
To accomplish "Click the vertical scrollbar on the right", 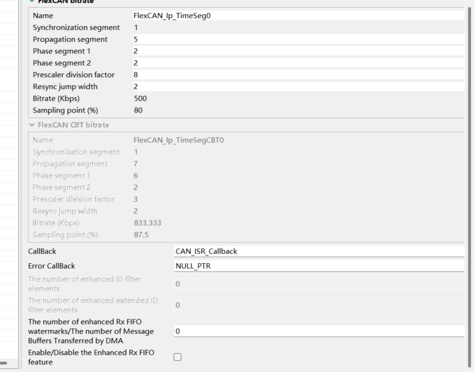I will click(x=470, y=177).
